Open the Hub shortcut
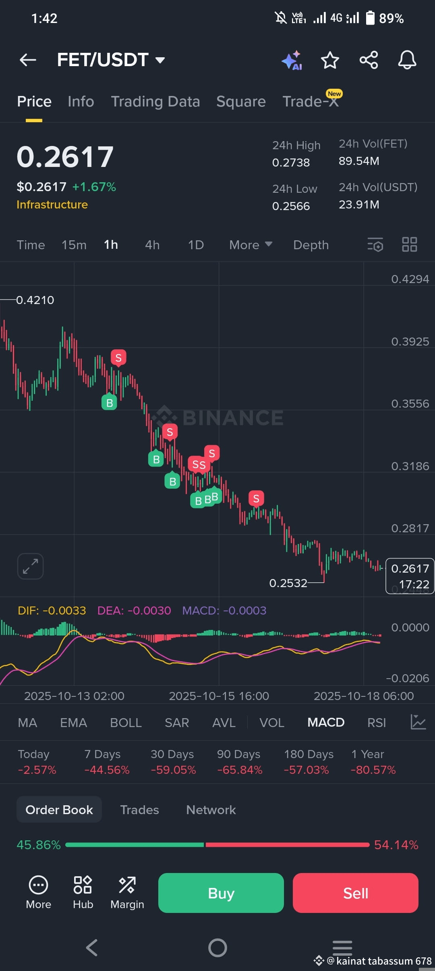The height and width of the screenshot is (971, 435). (83, 893)
